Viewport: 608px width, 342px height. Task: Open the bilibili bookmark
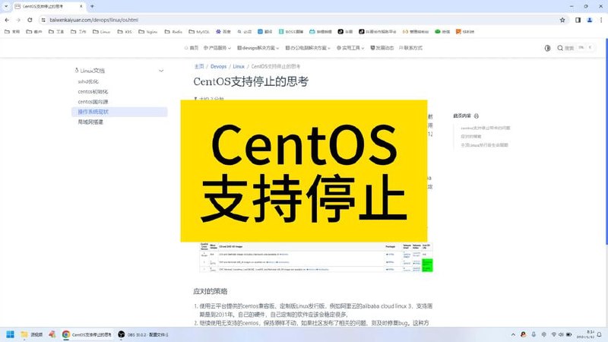[x=320, y=31]
